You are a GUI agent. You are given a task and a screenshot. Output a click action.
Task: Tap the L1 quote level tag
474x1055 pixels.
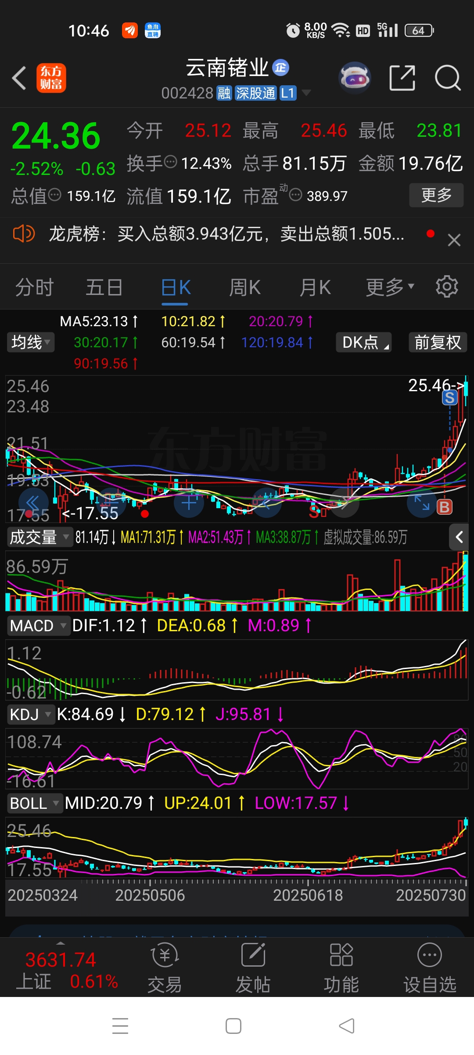(x=288, y=93)
